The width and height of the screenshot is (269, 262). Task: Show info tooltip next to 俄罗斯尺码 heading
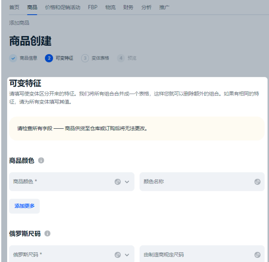pos(47,233)
